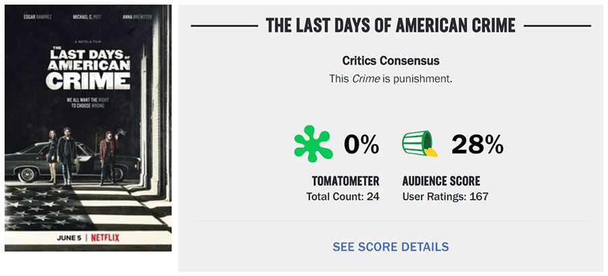Screen dimensions: 608x276
Task: Click the vintage car on the poster
Action: click(x=72, y=162)
